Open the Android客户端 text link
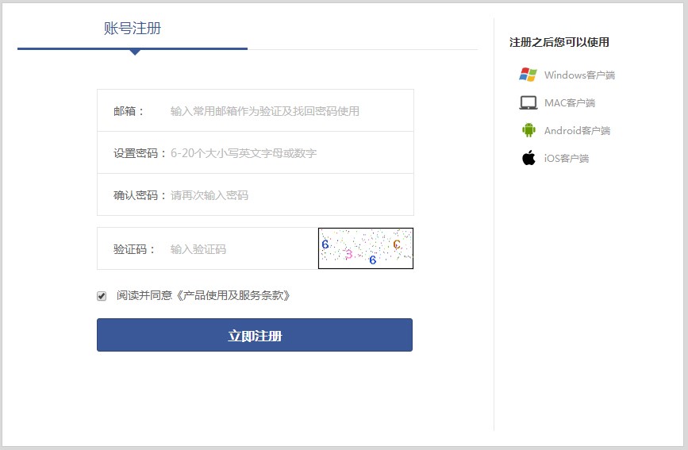The width and height of the screenshot is (688, 450). pos(577,131)
